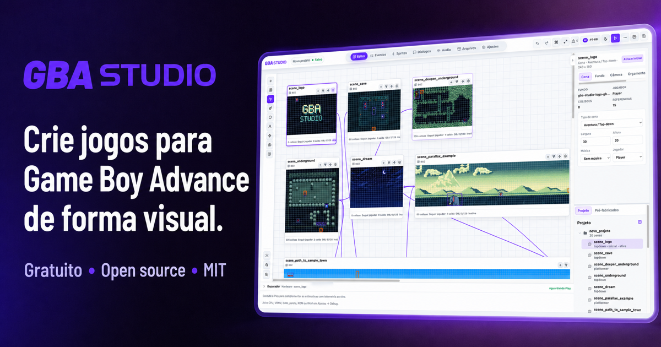Click the zoom in magnifier at toolbar bottom
Screen dimensions: 661x347
coord(267,274)
